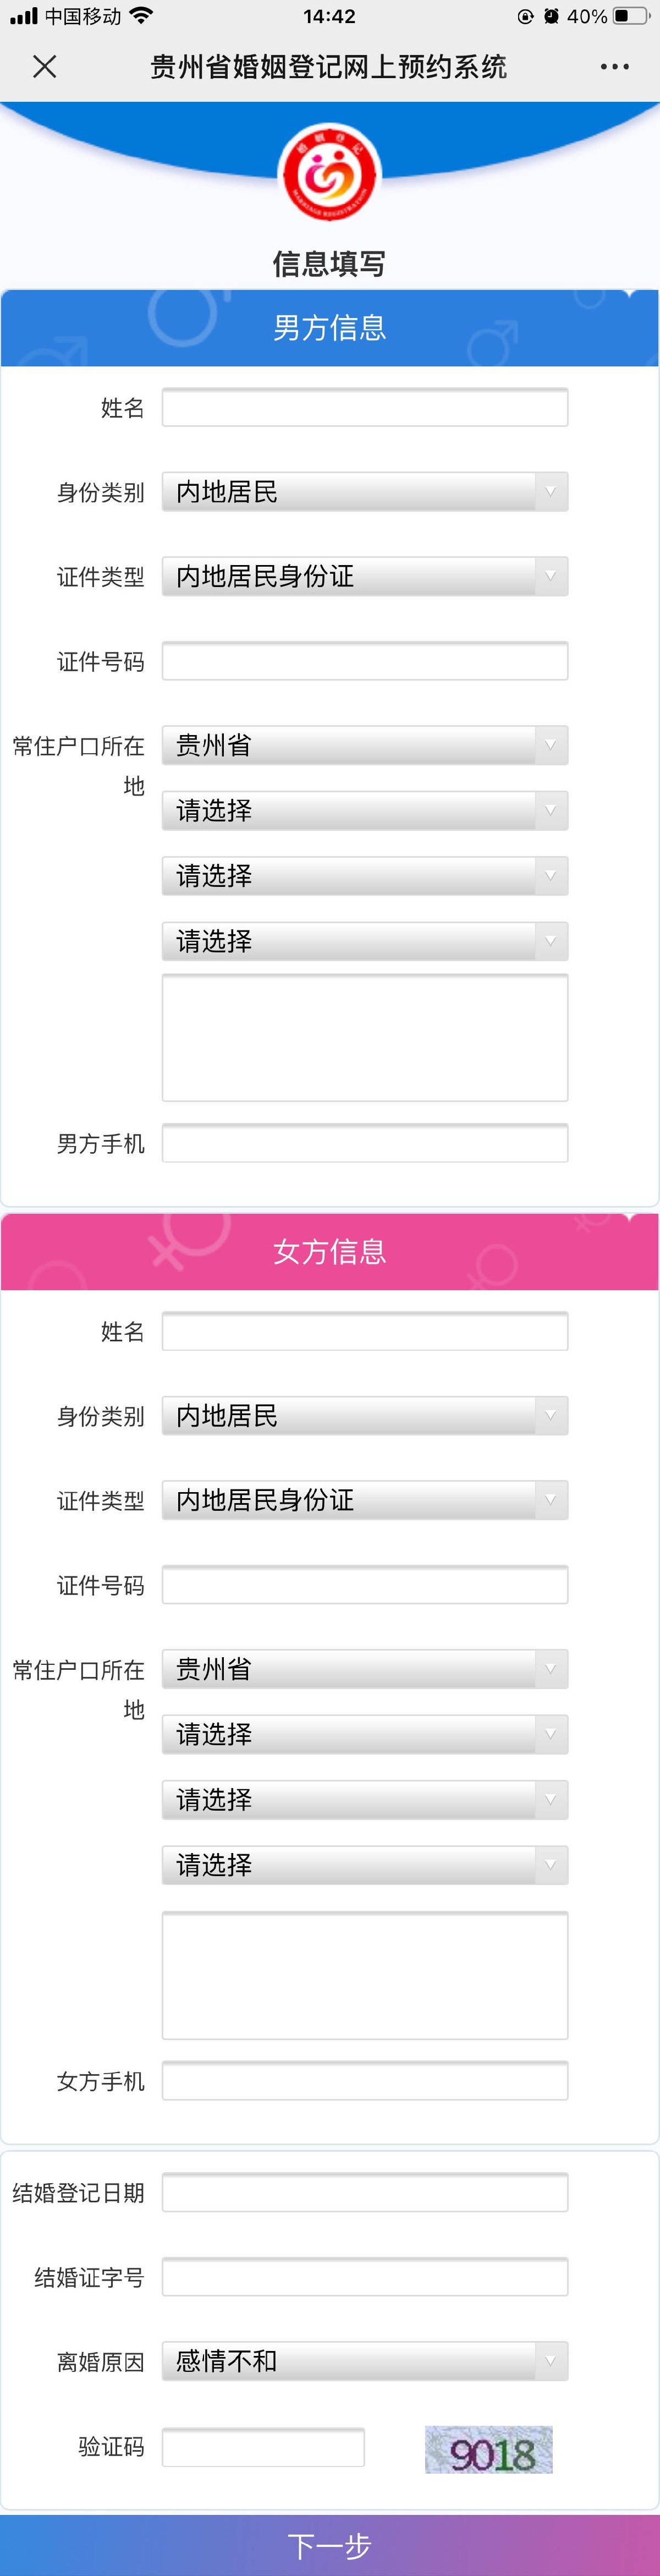Click the male phone number field
Screen dimensions: 660x2576
tap(365, 1143)
